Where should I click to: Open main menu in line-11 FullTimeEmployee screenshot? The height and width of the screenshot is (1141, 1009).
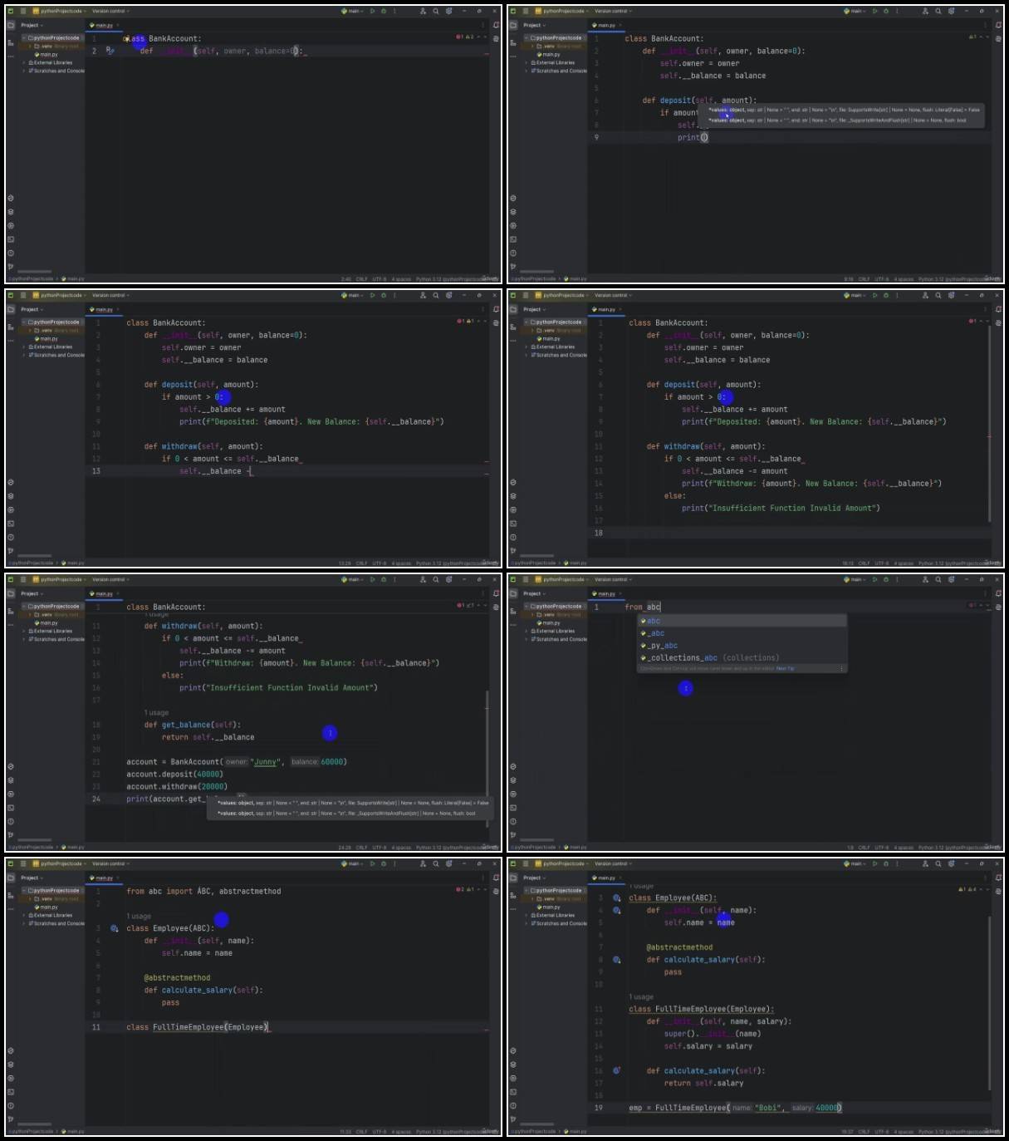tap(23, 864)
